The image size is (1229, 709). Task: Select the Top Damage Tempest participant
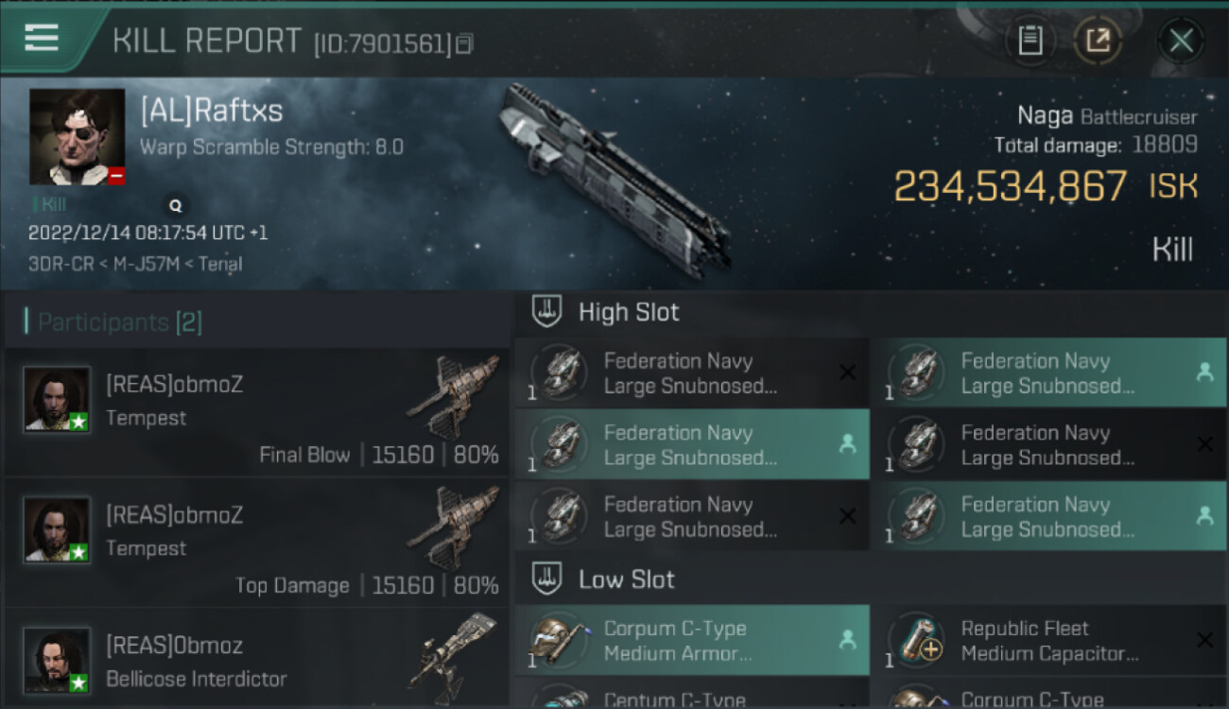click(x=257, y=543)
